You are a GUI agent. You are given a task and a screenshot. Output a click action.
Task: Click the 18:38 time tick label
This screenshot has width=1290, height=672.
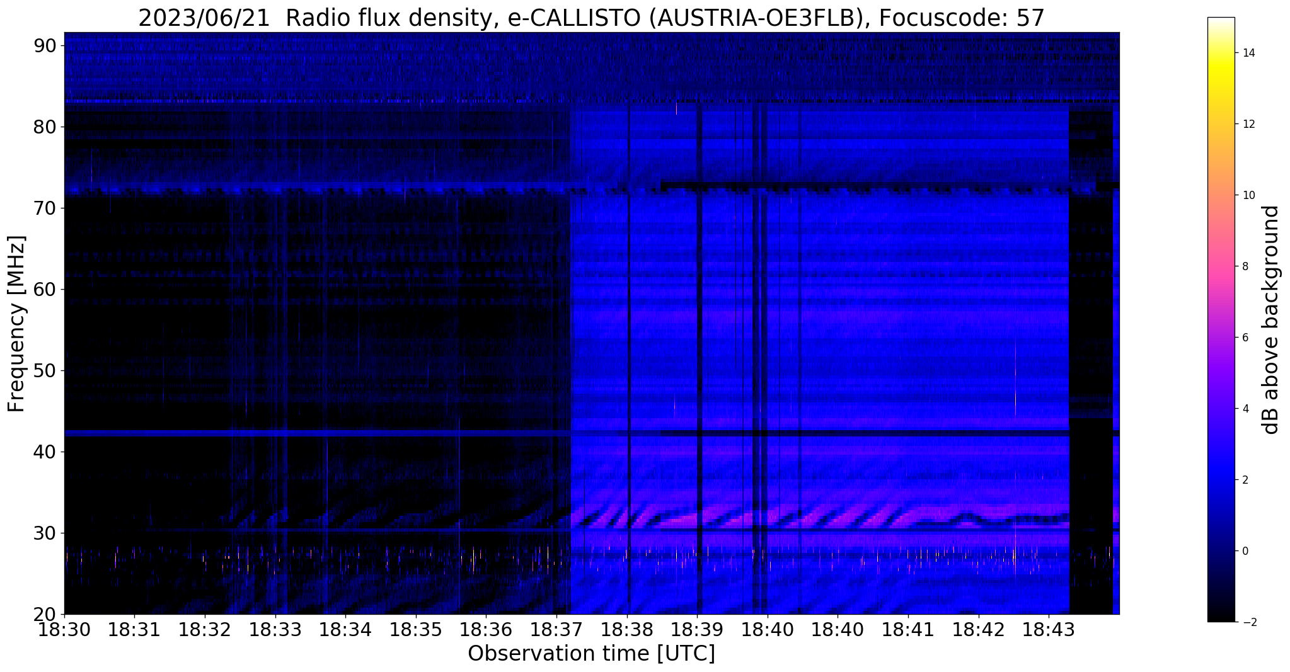coord(627,629)
